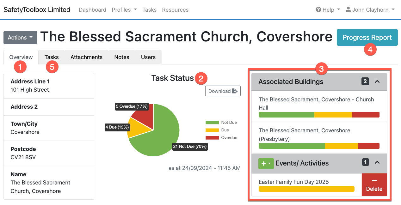Open the Actions dropdown menu

pos(20,38)
